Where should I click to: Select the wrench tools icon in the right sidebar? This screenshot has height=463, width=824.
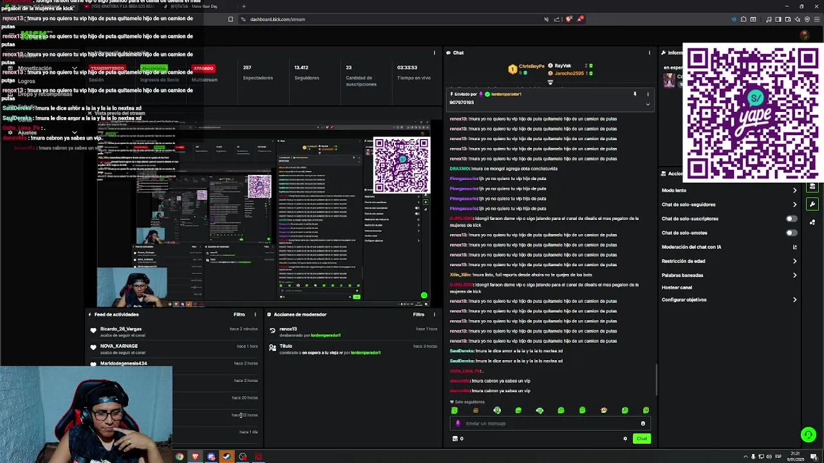812,204
